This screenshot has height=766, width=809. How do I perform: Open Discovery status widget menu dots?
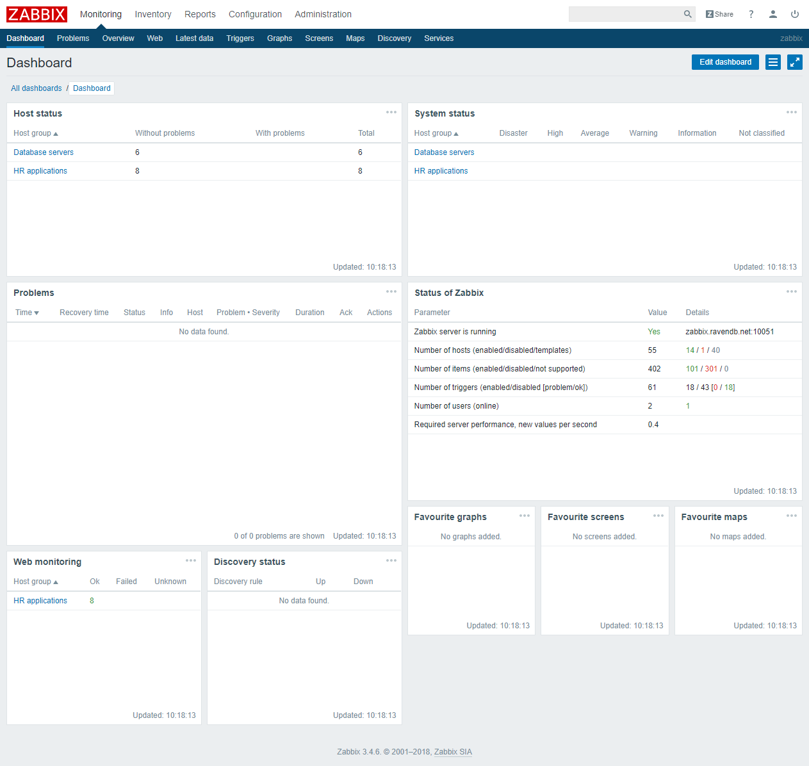pos(391,560)
